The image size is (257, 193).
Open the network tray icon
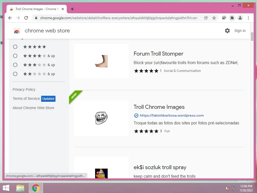pos(233,188)
